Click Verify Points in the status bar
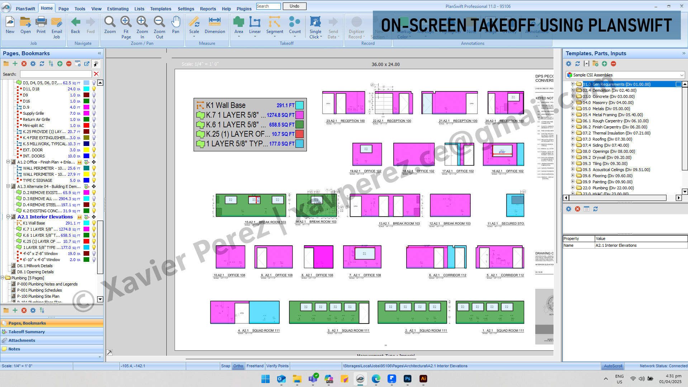688x387 pixels. (277, 366)
